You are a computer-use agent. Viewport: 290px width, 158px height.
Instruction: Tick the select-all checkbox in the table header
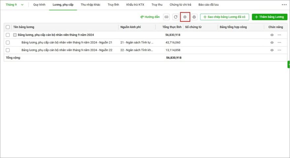click(8, 27)
